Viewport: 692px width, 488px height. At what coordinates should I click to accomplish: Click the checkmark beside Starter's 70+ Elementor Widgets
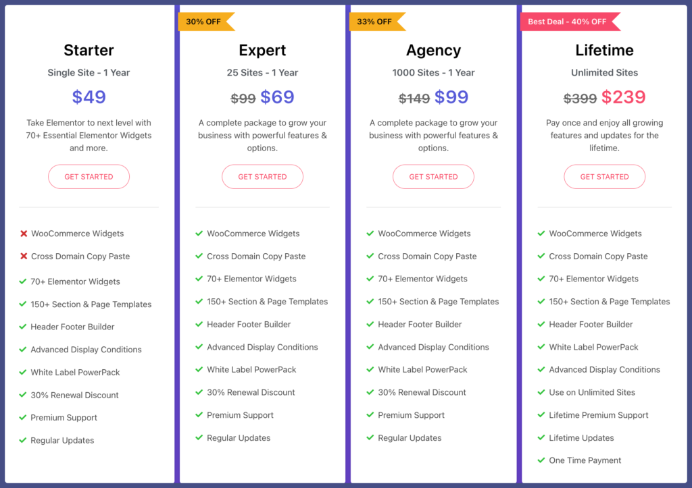click(23, 281)
